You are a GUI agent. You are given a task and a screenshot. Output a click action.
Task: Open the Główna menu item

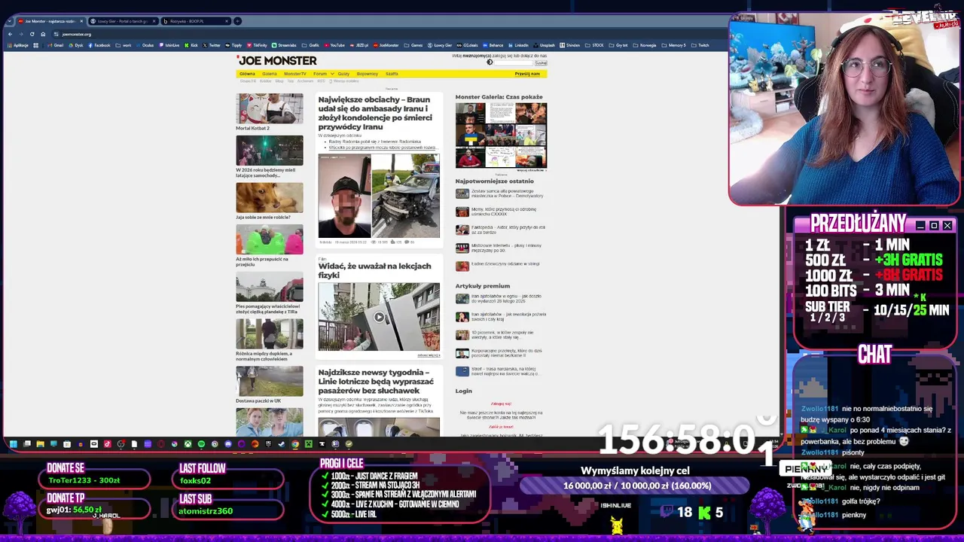pyautogui.click(x=247, y=74)
